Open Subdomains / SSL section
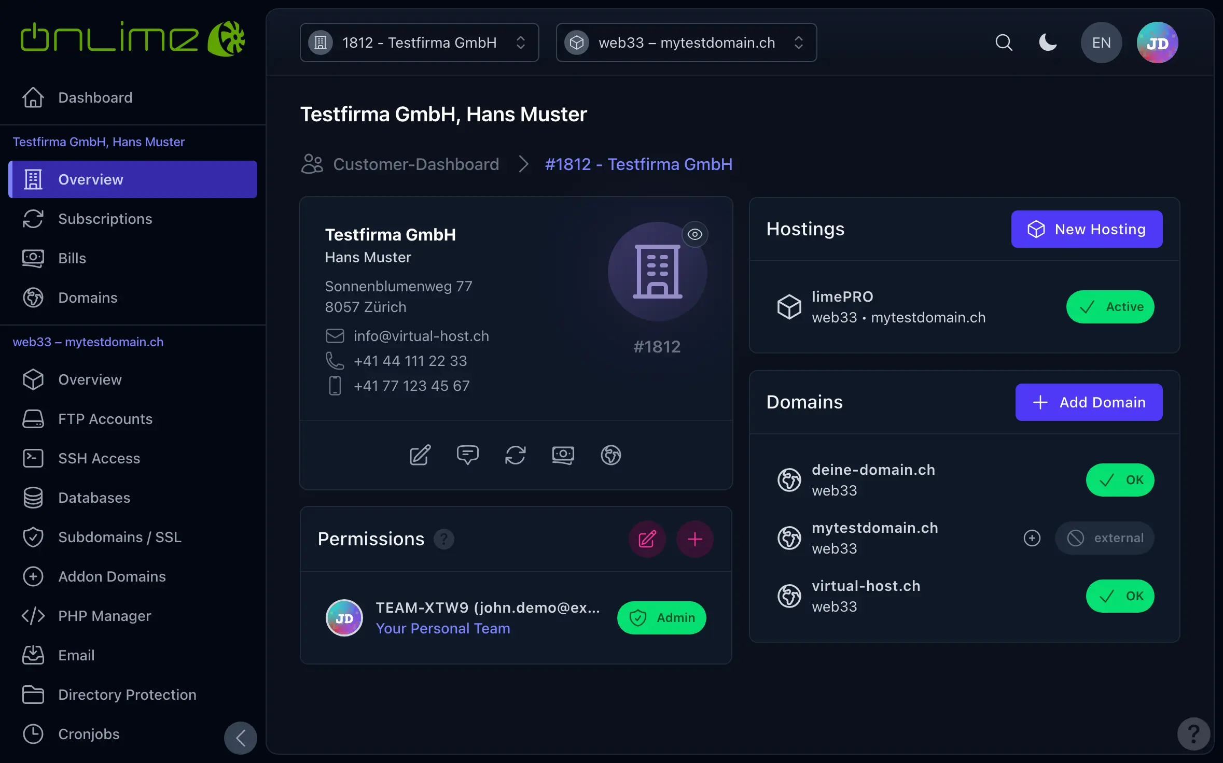The width and height of the screenshot is (1223, 763). pos(133,537)
